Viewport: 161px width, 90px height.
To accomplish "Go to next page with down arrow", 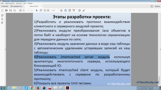I will coord(24,10).
